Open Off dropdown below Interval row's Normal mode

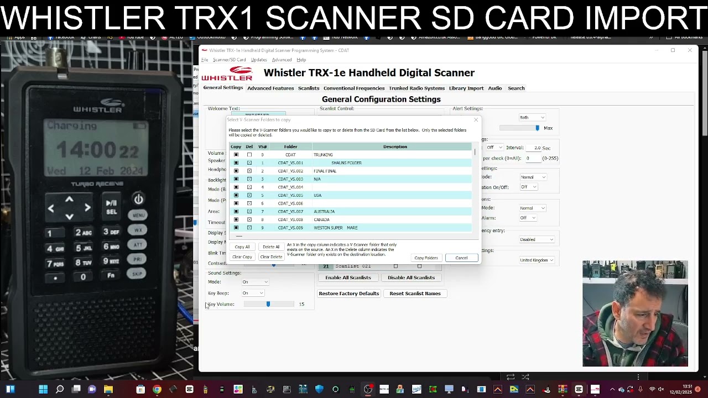point(529,187)
